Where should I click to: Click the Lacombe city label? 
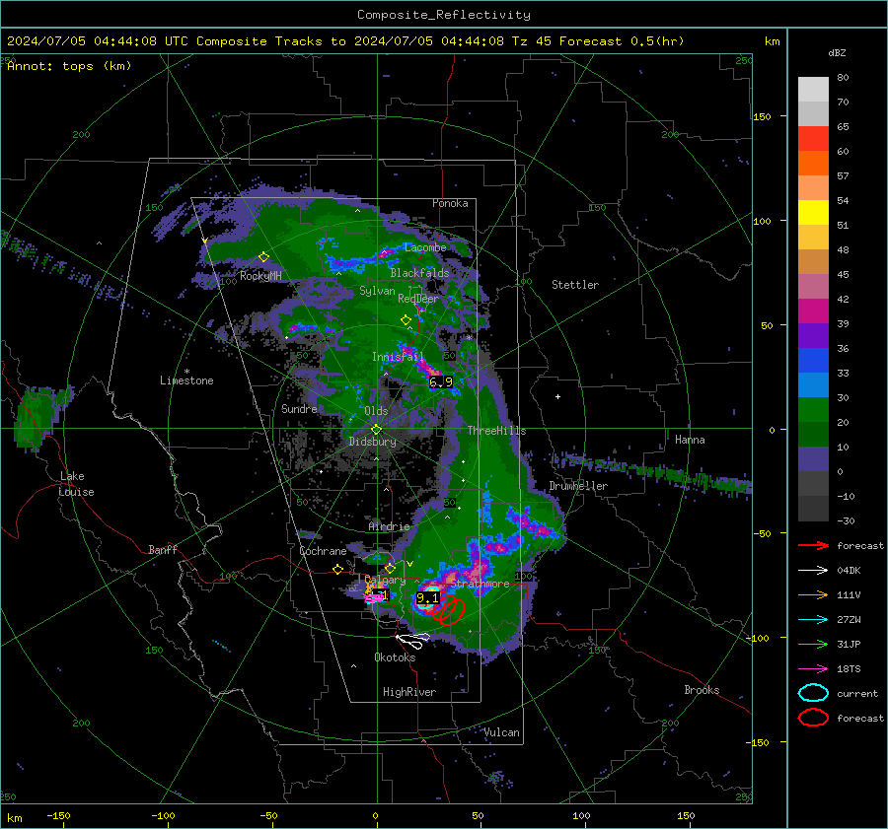(x=425, y=247)
